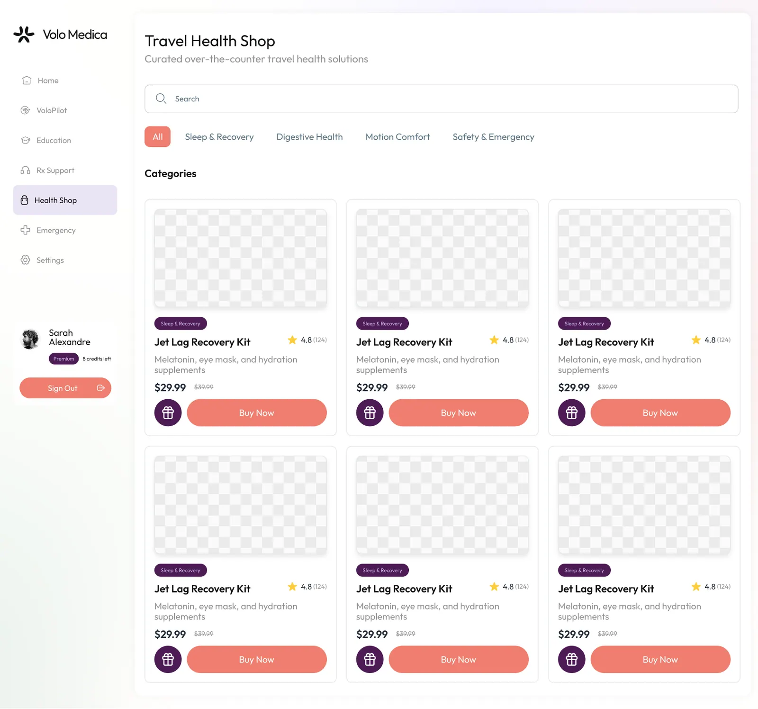
Task: Click the star rating on top-right card
Action: click(x=711, y=340)
